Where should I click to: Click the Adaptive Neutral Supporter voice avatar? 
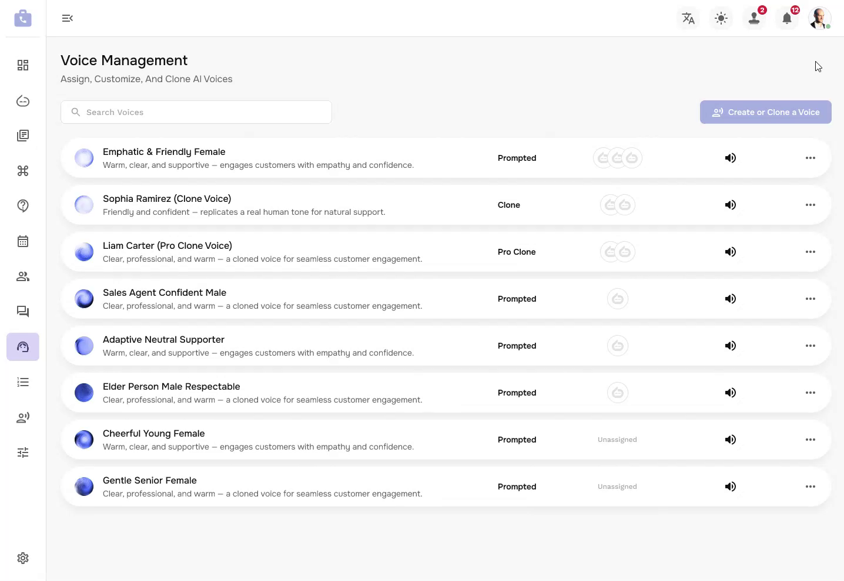click(84, 346)
